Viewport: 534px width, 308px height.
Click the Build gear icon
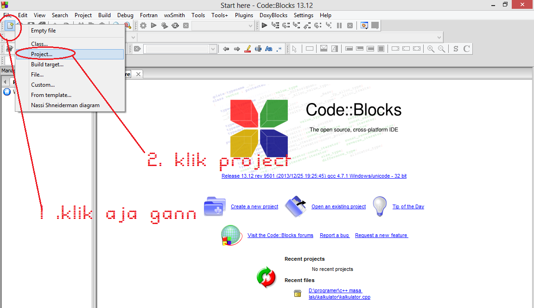click(143, 26)
